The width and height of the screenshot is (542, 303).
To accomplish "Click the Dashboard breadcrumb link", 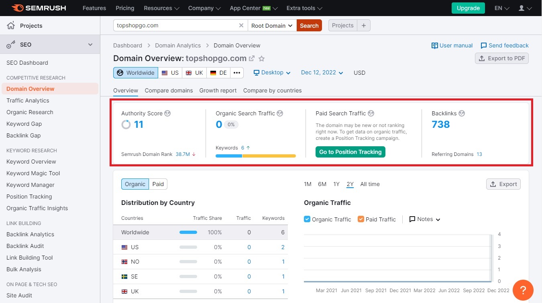I will coord(128,45).
